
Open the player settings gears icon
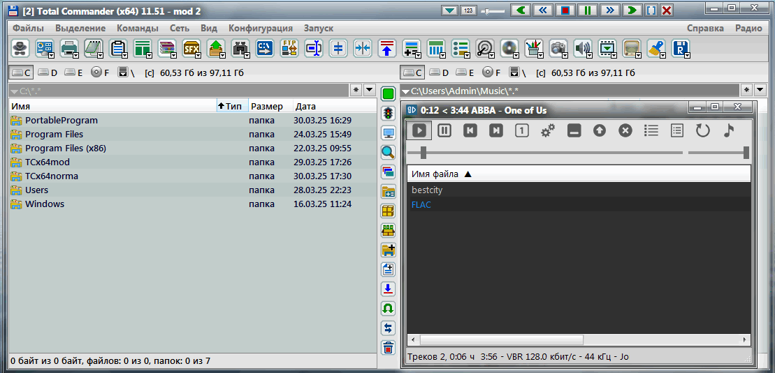[548, 130]
